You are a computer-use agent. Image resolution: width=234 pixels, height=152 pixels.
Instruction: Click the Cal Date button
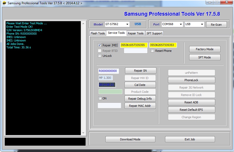click(x=140, y=85)
